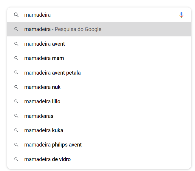Viewport: 195px width, 171px height.
Task: Pick the 'mamadeira mam' suggestion
Action: pyautogui.click(x=44, y=58)
